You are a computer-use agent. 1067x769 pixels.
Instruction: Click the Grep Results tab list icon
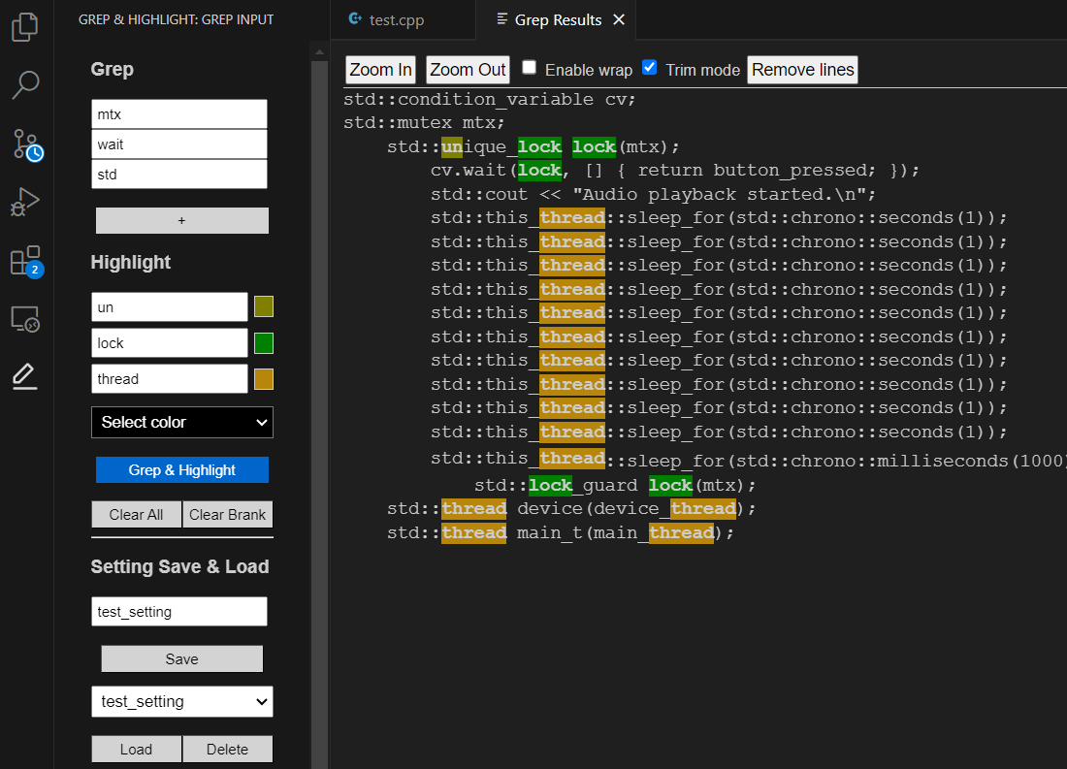click(x=502, y=19)
